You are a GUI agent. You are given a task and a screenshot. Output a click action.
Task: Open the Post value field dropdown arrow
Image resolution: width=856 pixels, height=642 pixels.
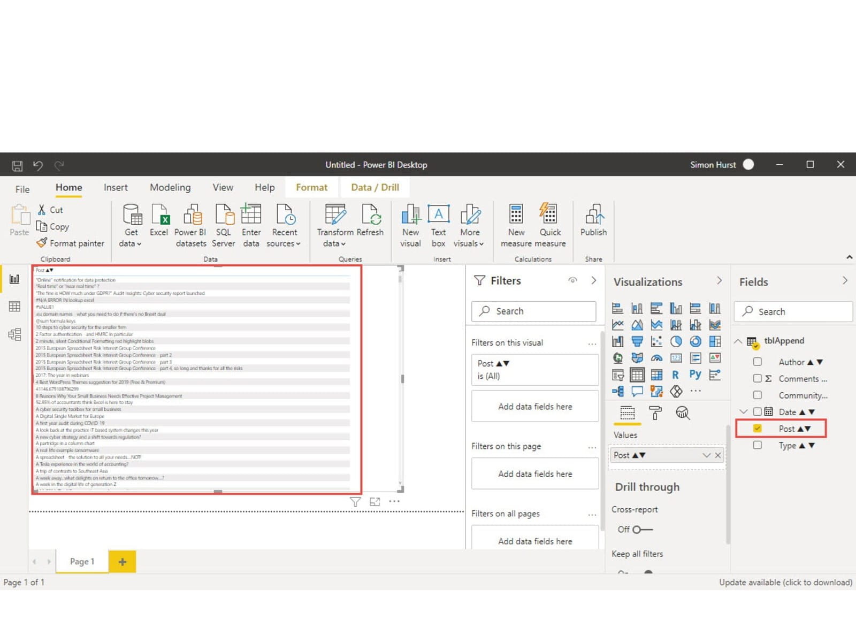tap(706, 455)
